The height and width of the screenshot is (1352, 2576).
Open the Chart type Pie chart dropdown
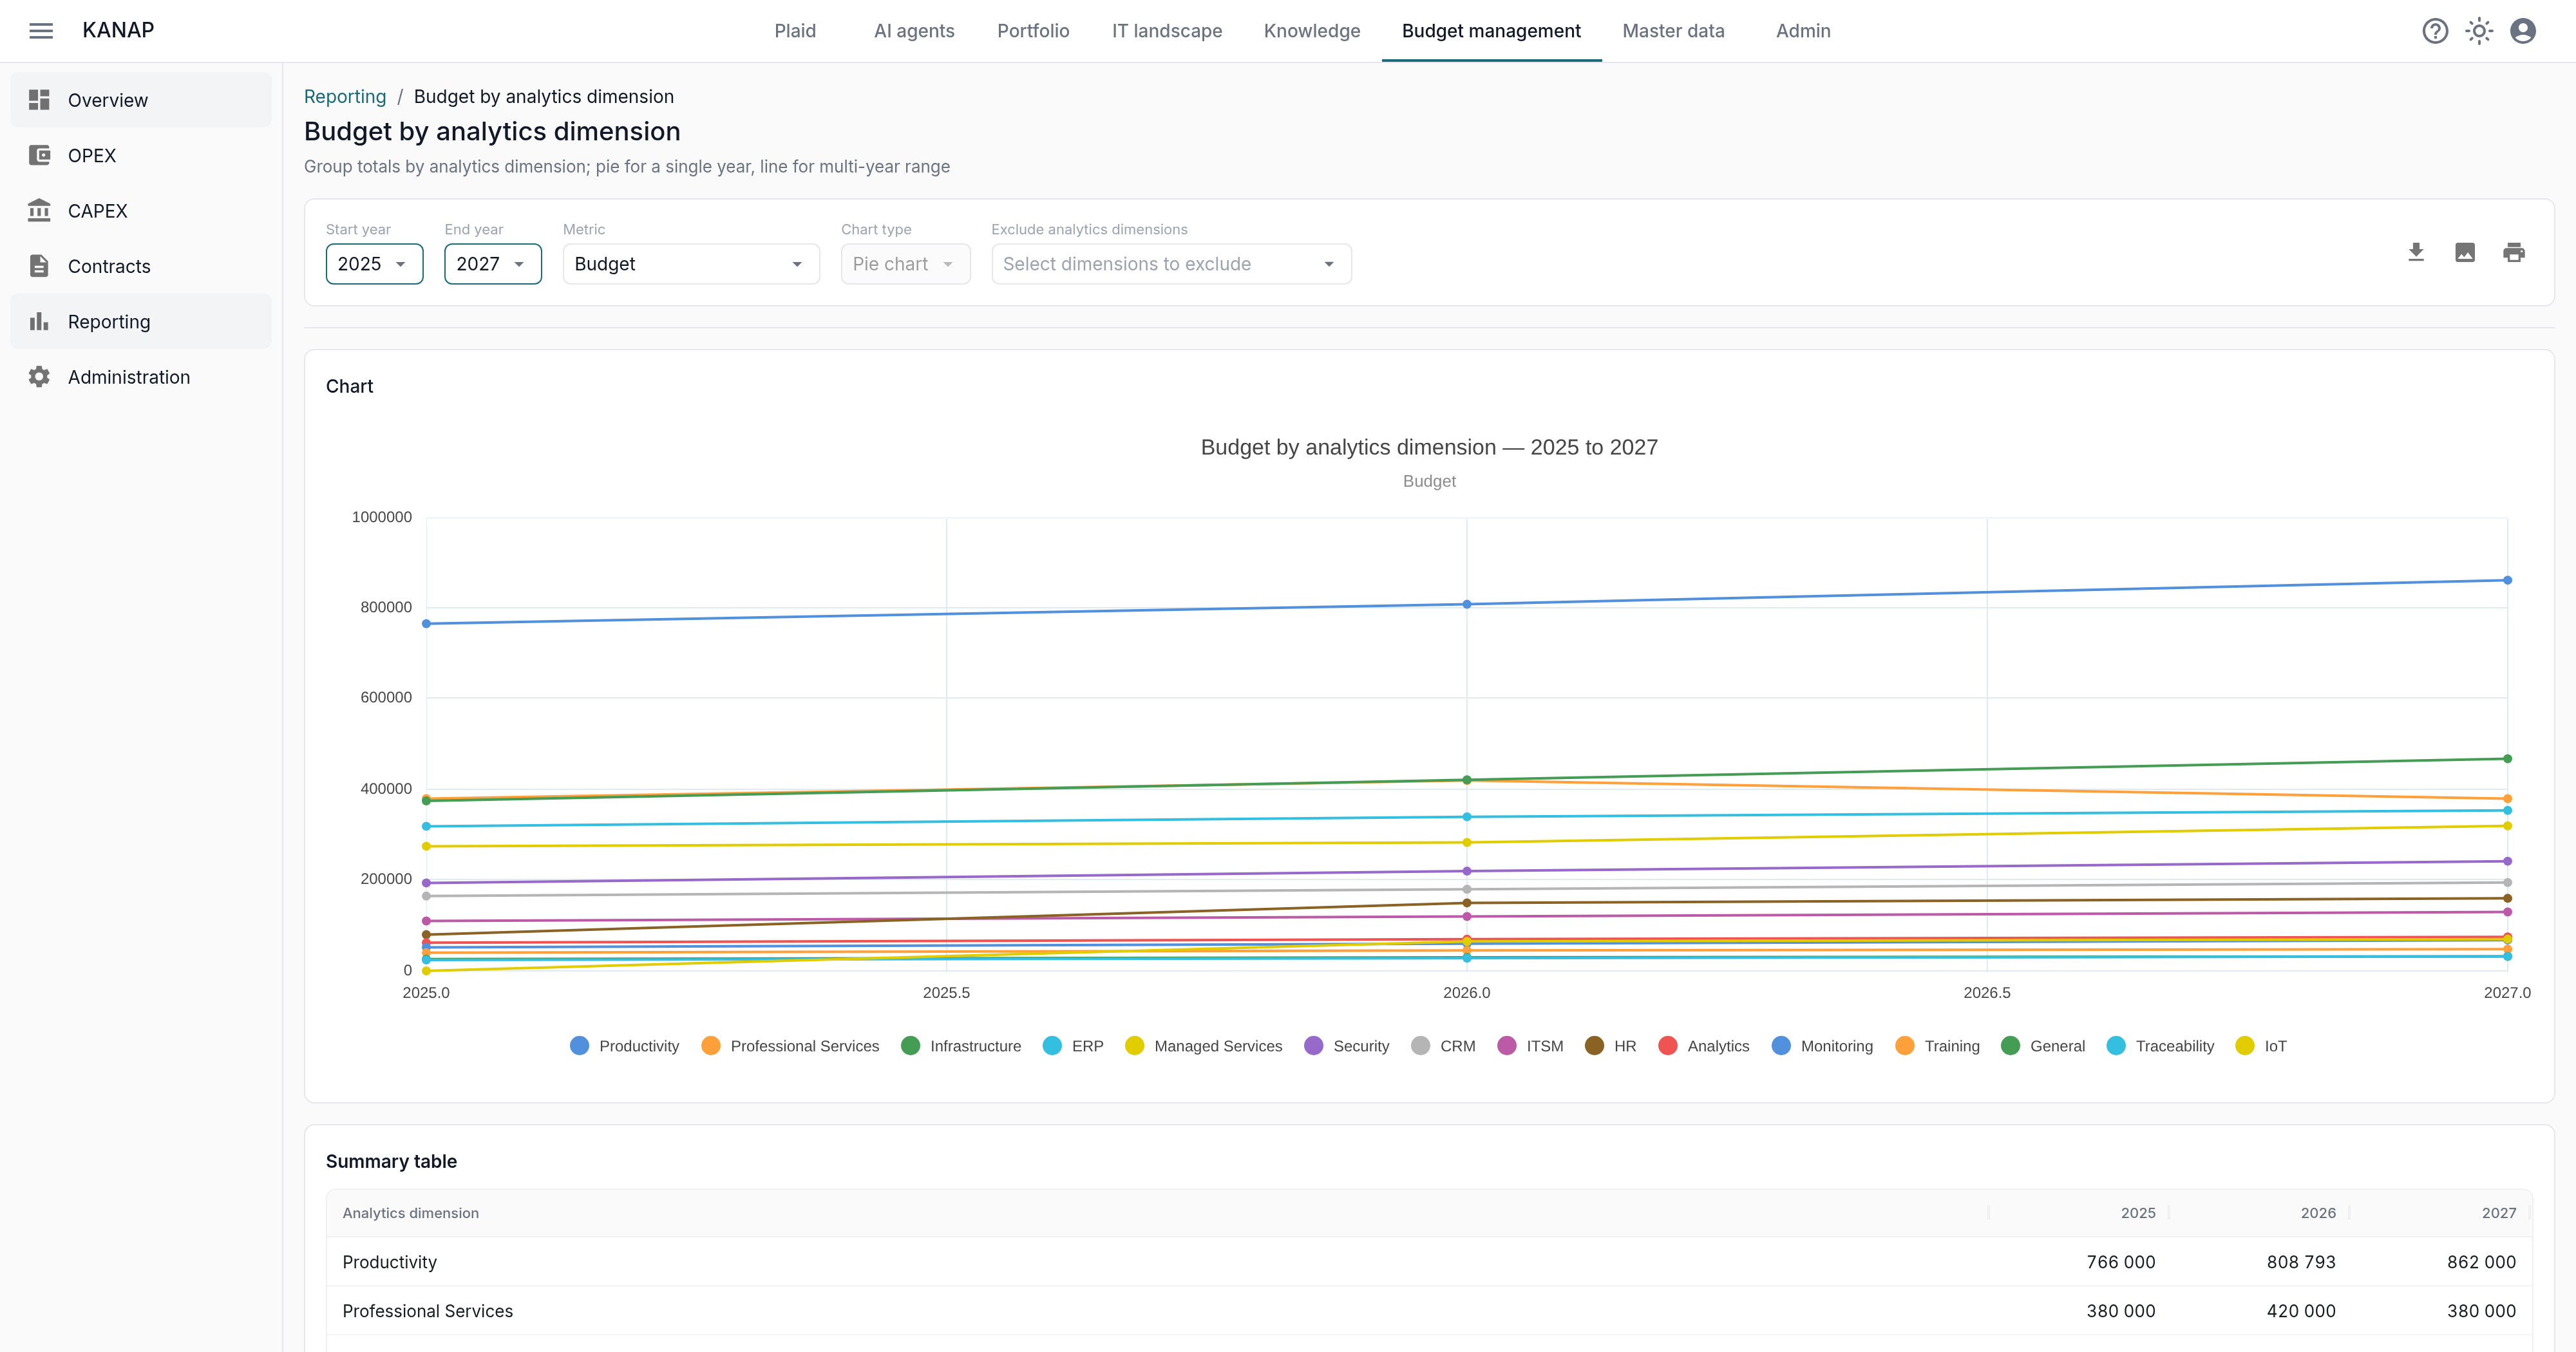point(905,264)
